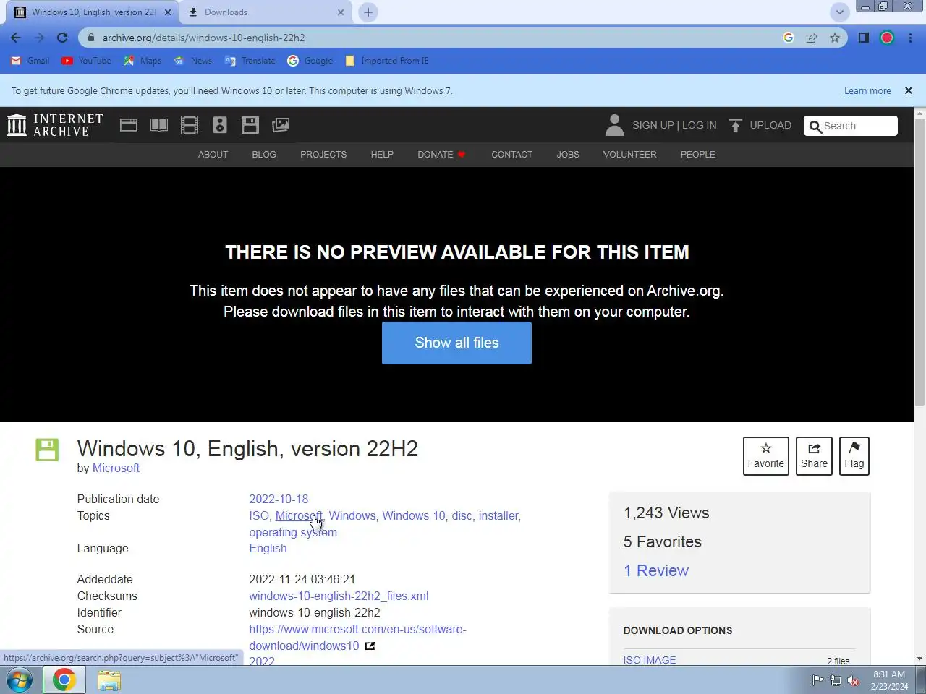Open the PROJECTS menu item
Image resolution: width=926 pixels, height=694 pixels.
coord(323,155)
